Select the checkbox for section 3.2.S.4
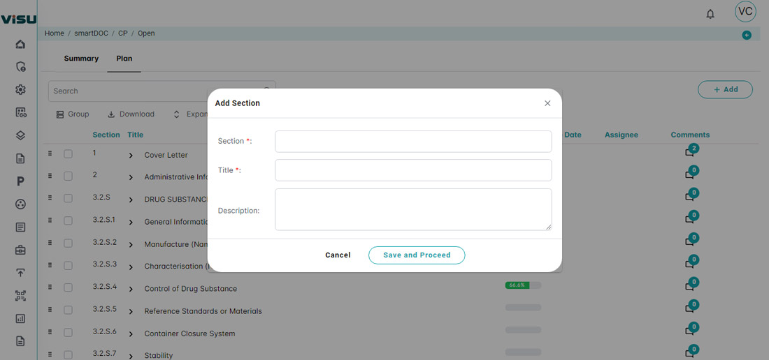Viewport: 769px width, 360px height. (68, 287)
